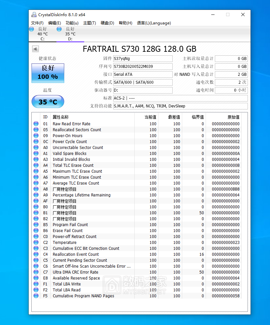Click status orb for Minimum TLC Erase Count
Image resolution: width=270 pixels, height=325 pixels.
tap(36, 177)
